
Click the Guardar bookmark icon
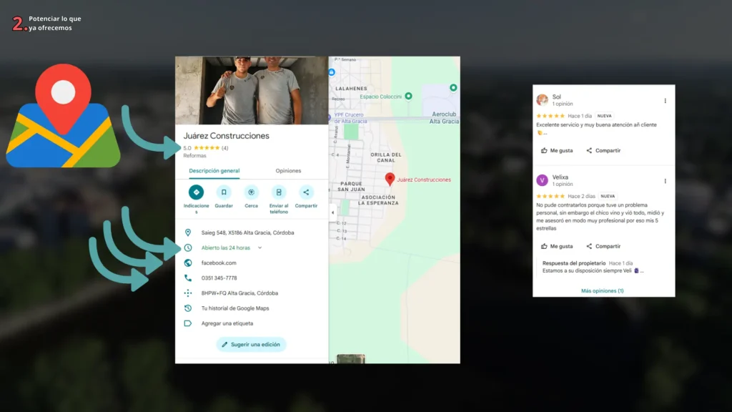[224, 192]
